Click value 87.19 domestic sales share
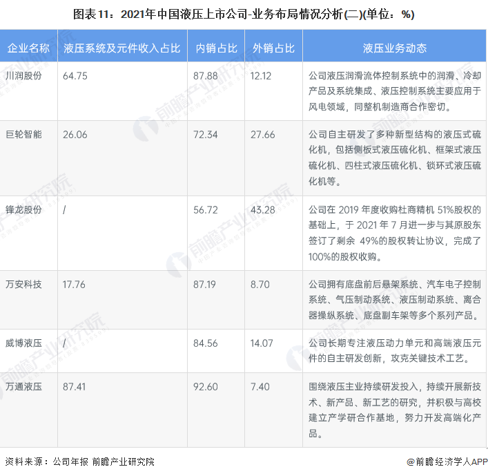Screen dimensions: 488x476 coord(204,285)
